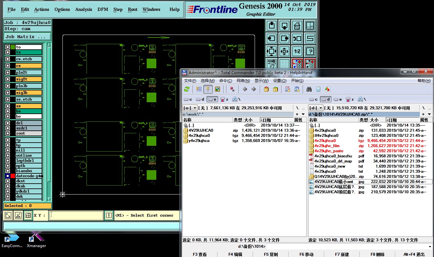
Task: Enable the checkbox for the outline layer
Action: (x=8, y=155)
